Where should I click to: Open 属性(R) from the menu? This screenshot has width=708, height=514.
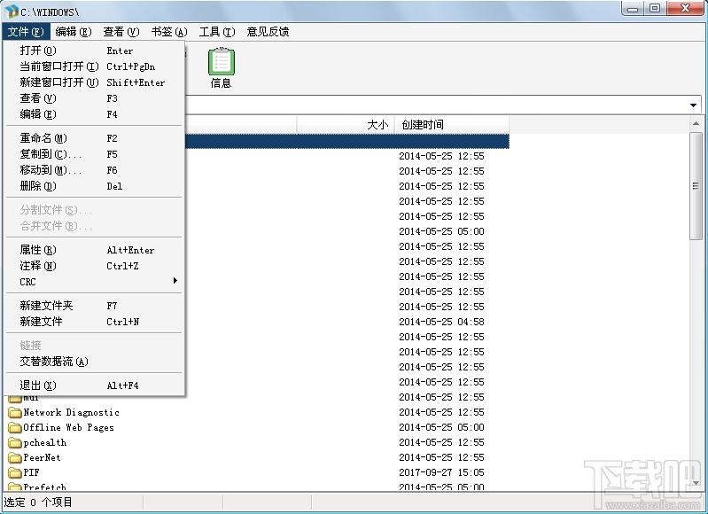coord(94,250)
